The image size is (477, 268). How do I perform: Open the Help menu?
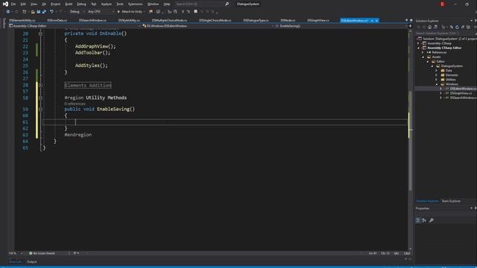pos(167,4)
